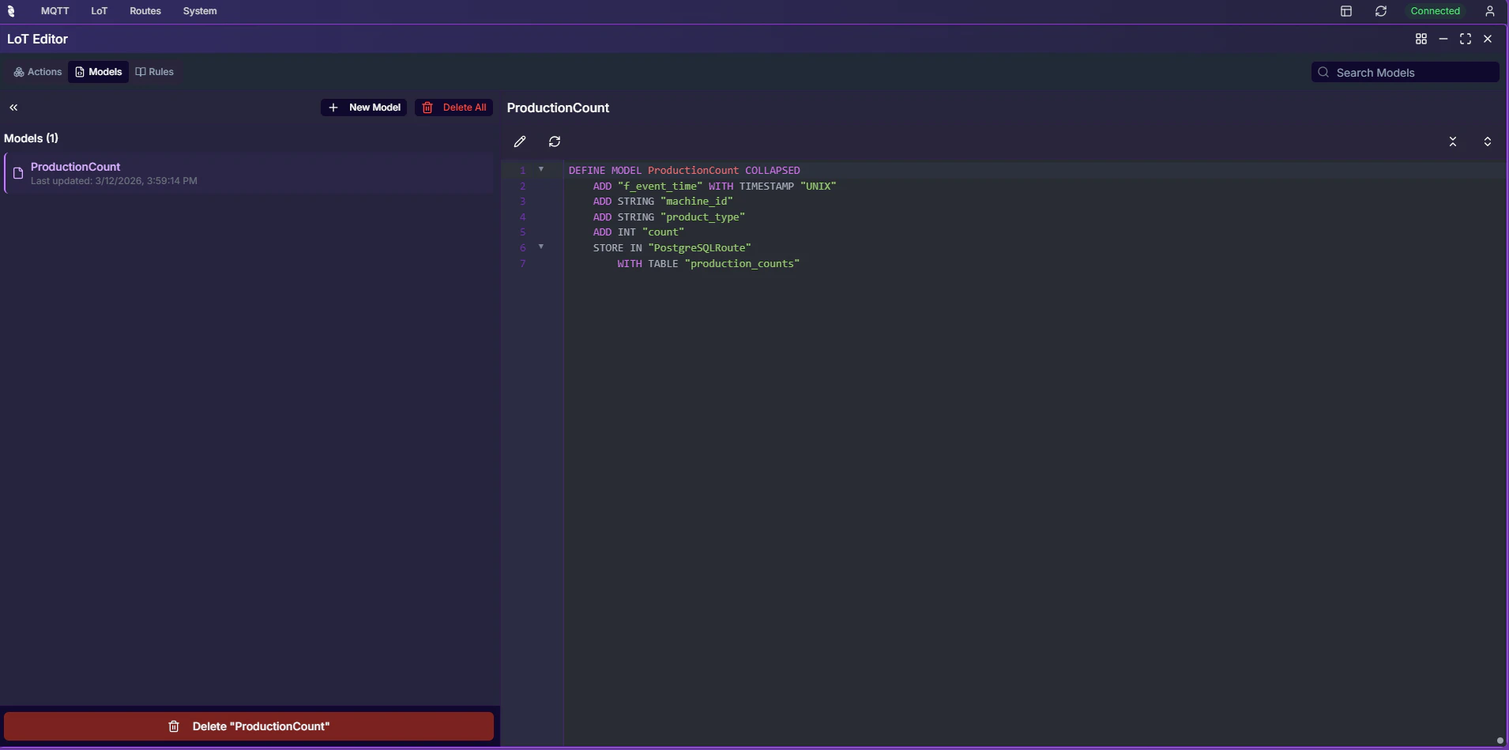Click the magnifier icon in Search Models
The height and width of the screenshot is (750, 1509).
pyautogui.click(x=1323, y=72)
